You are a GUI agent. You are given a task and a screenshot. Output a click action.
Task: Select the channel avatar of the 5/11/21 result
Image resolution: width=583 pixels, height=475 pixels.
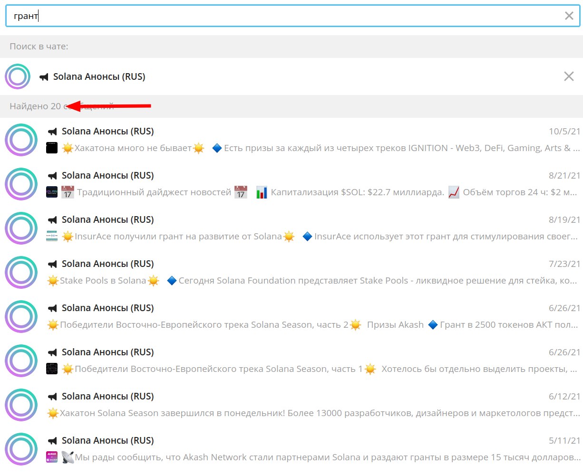tap(21, 449)
